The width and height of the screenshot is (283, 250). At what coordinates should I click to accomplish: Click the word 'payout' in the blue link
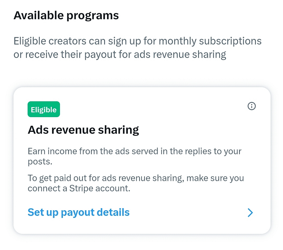(x=77, y=213)
